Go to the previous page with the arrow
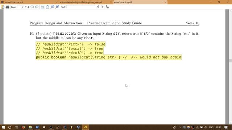 (x=32, y=7)
